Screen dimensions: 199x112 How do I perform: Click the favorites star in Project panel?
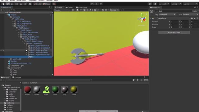coord(141,80)
